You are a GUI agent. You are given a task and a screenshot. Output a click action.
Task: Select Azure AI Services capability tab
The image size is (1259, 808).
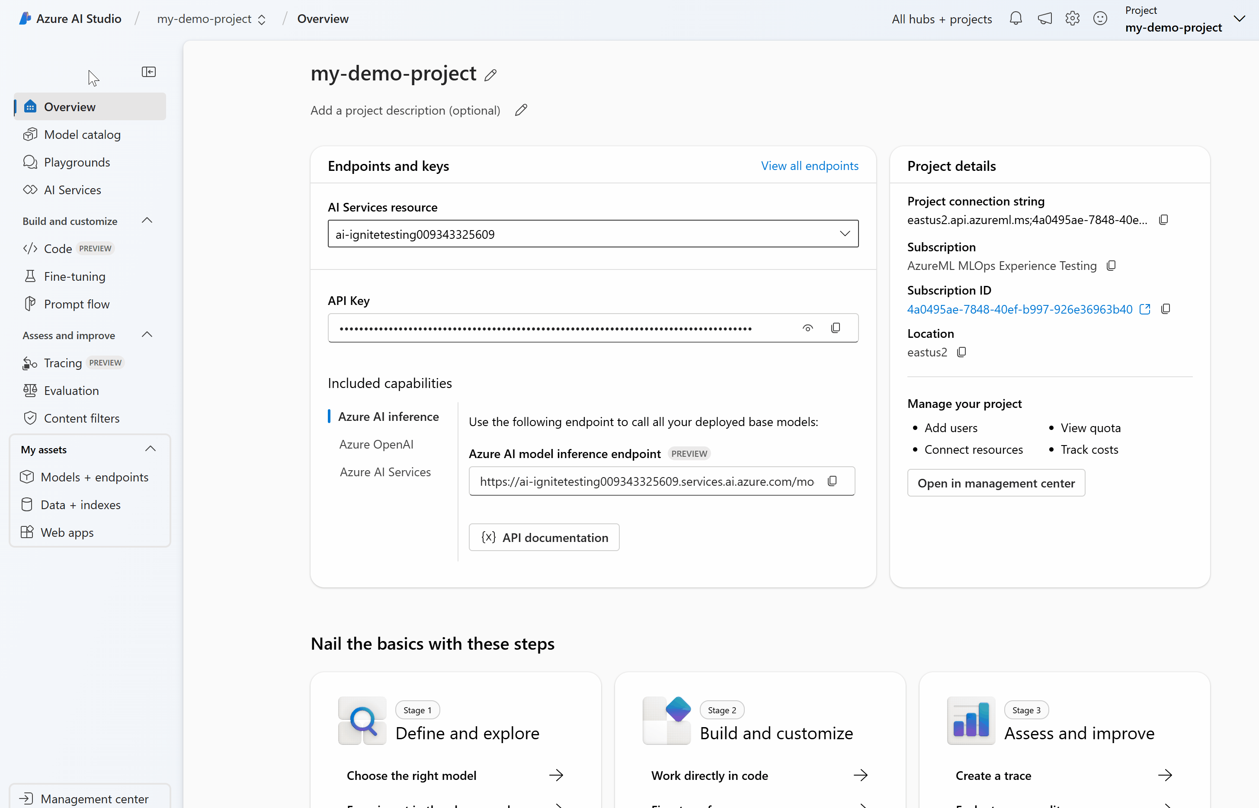tap(385, 472)
